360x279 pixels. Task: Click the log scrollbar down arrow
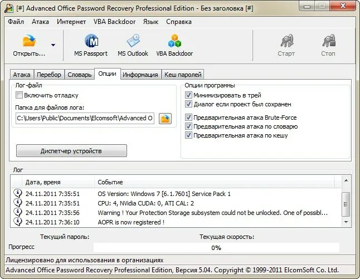tap(346, 222)
